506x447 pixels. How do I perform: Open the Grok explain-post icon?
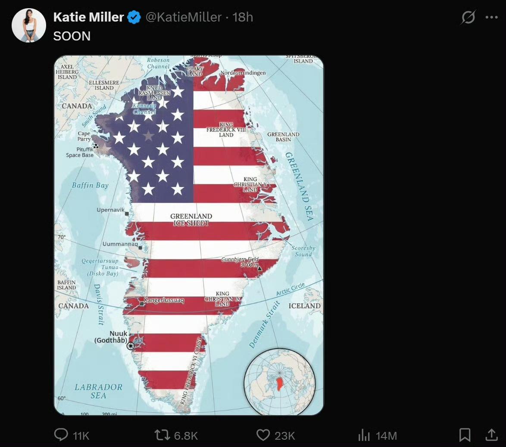tap(468, 18)
